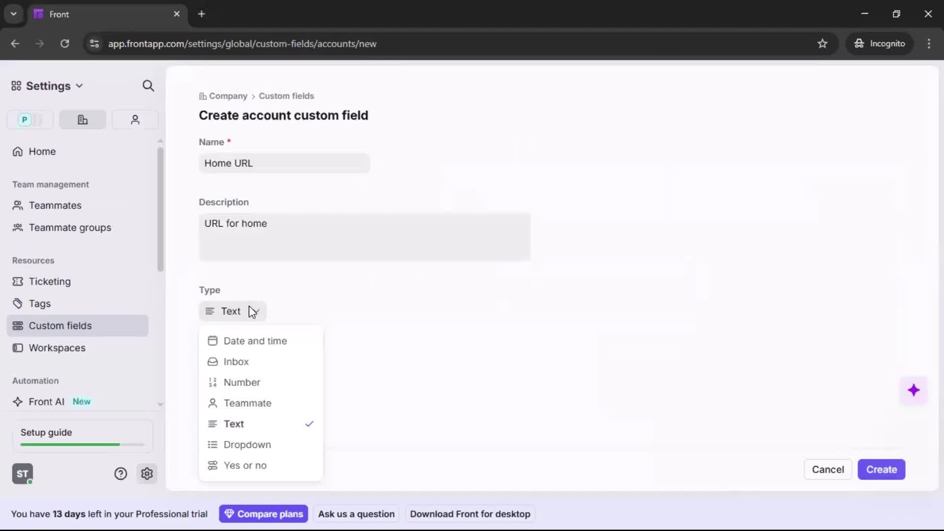This screenshot has height=531, width=944.
Task: Select Date and time field type
Action: point(257,341)
